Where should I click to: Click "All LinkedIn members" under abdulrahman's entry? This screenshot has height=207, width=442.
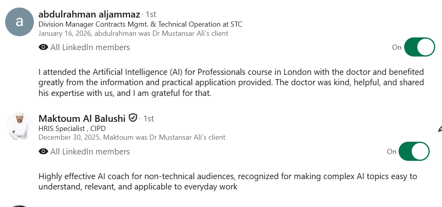90,47
